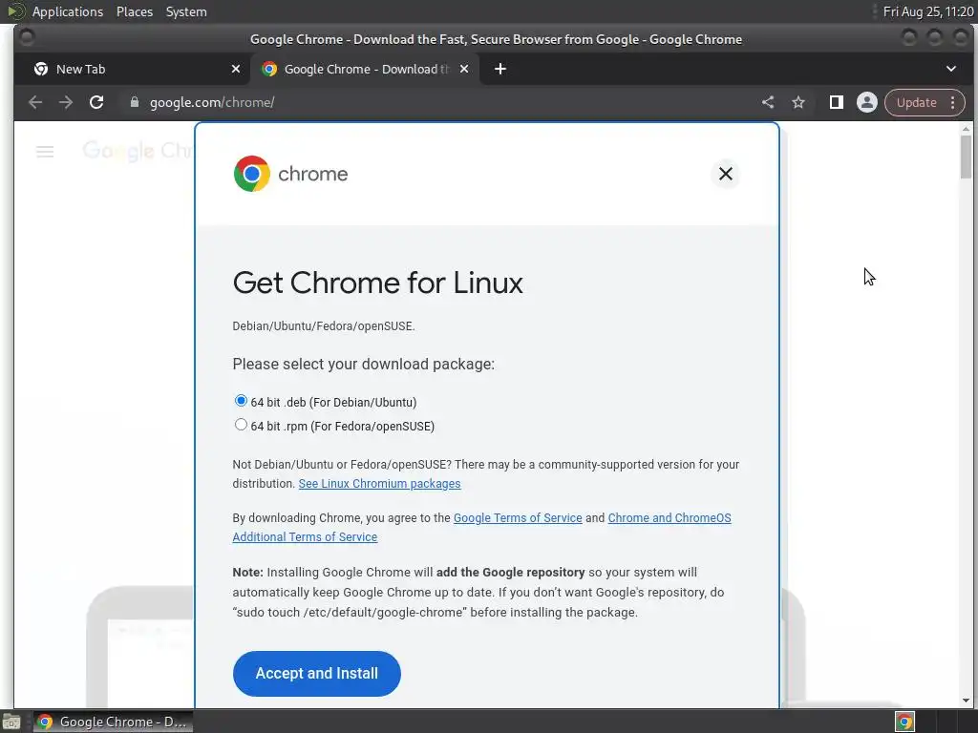Open the System menu
Image resolution: width=978 pixels, height=733 pixels.
point(186,11)
